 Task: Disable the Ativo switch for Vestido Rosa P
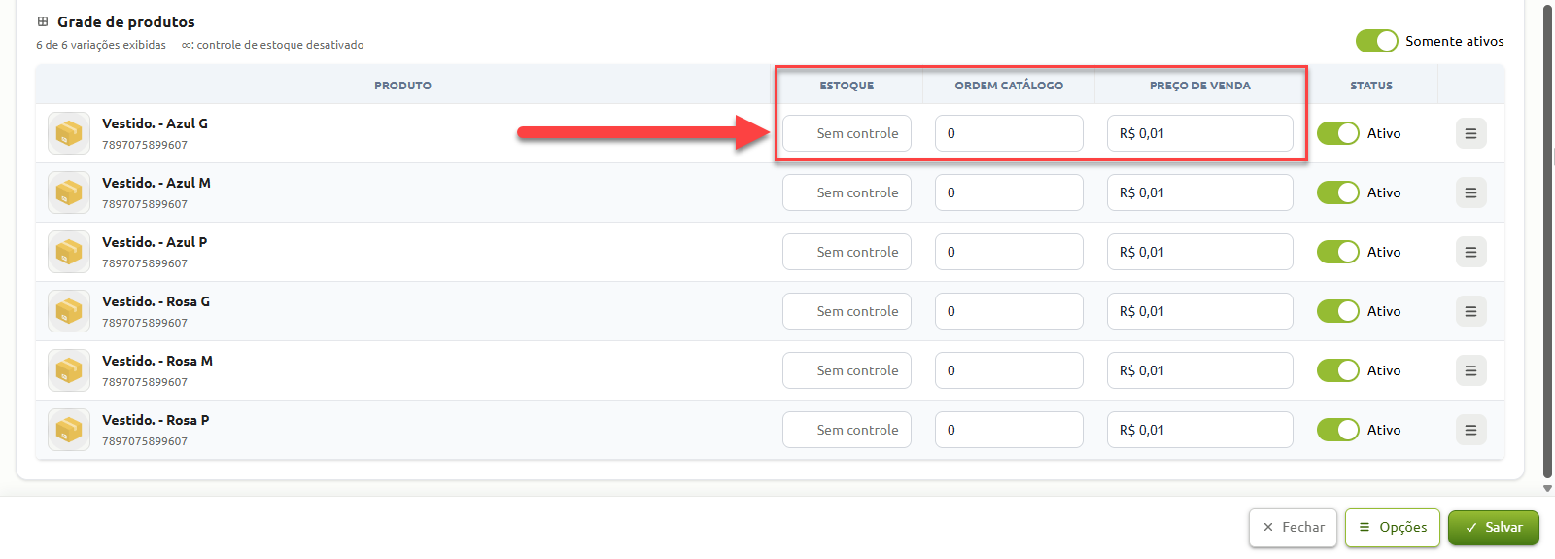[1338, 430]
